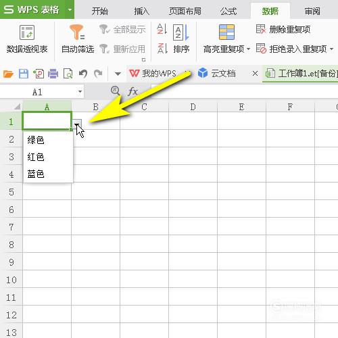Sort ascending with the A-Z icon
Image resolution: width=338 pixels, height=338 pixels.
162,29
